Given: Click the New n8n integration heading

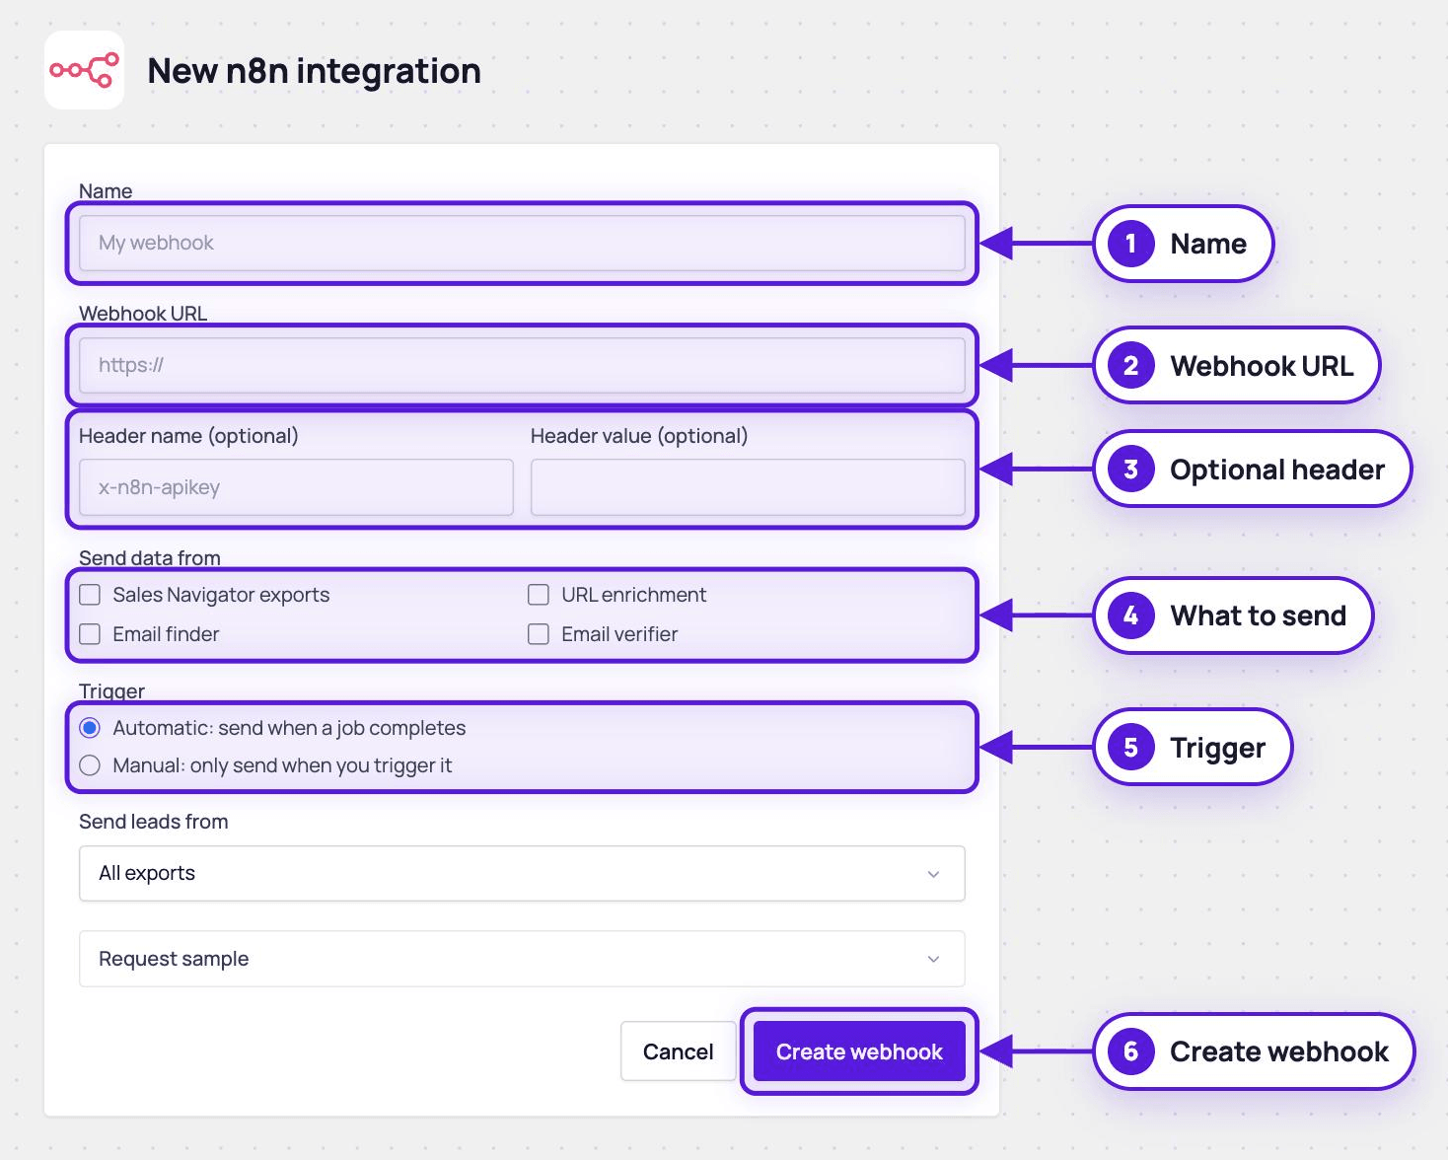Looking at the screenshot, I should point(314,71).
